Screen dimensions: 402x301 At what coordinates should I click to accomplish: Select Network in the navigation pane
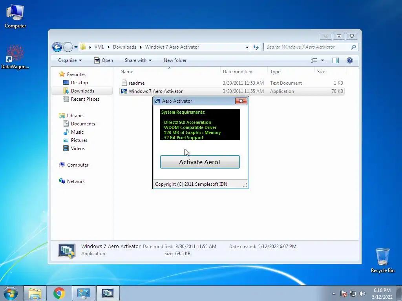[76, 181]
